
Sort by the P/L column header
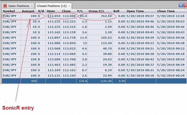click(80, 11)
